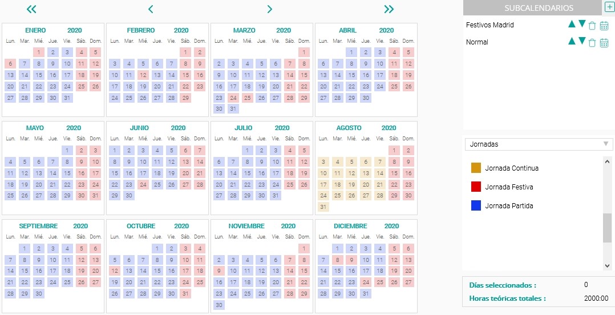This screenshot has height=315, width=615.
Task: Pick the Jornada Festiva red swatch
Action: click(x=476, y=187)
